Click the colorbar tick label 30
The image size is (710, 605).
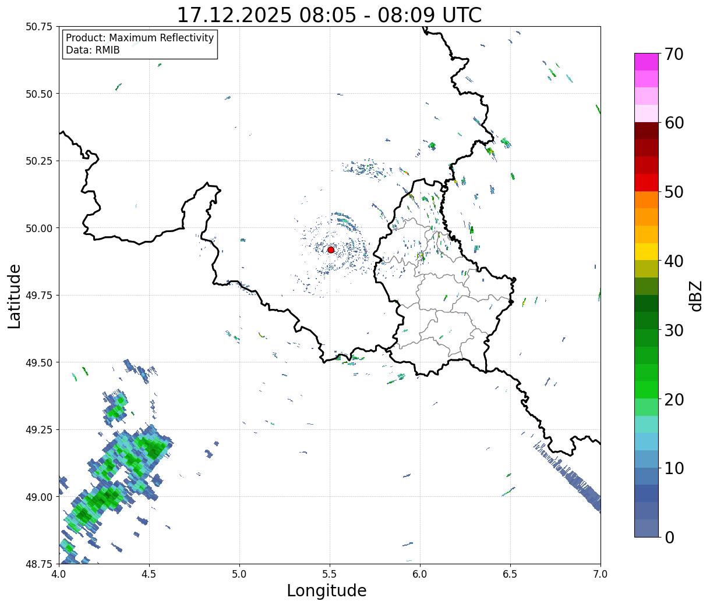674,330
